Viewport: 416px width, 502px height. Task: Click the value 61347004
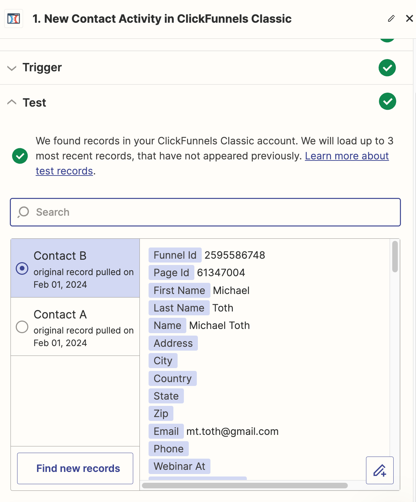[221, 273]
